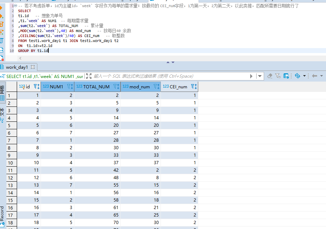Image resolution: width=326 pixels, height=229 pixels.
Task: Place cursor on the SELECT keyword line
Action: (x=25, y=11)
